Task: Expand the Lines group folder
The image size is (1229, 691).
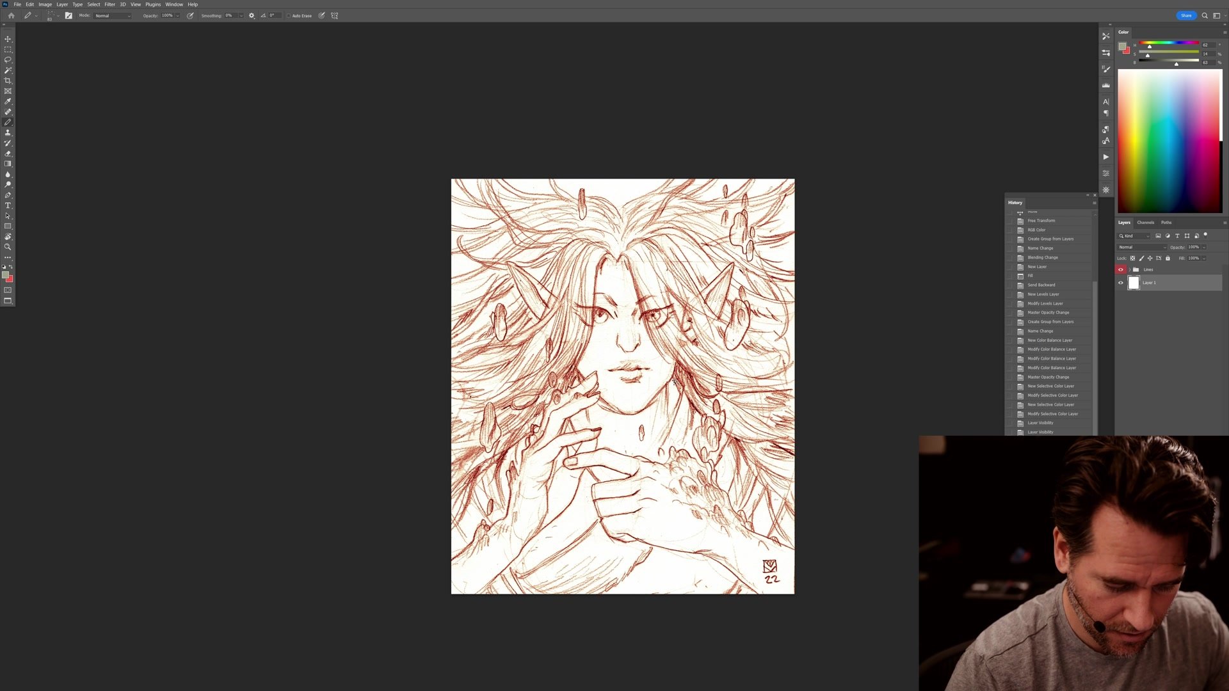Action: (1129, 269)
